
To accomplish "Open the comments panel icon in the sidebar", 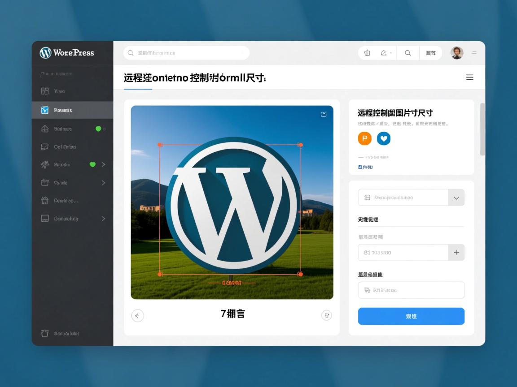I will pyautogui.click(x=45, y=146).
